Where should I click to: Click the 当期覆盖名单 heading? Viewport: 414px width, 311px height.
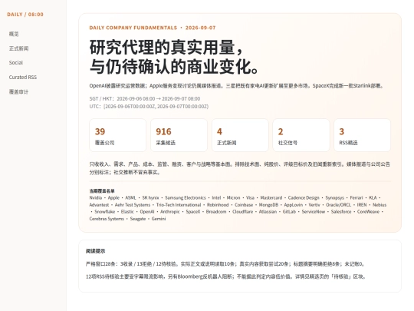[x=102, y=191]
